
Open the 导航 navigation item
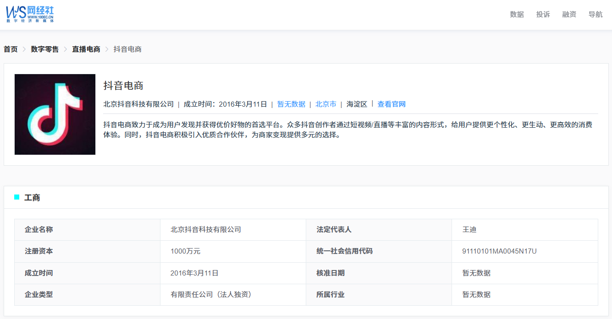tap(595, 14)
